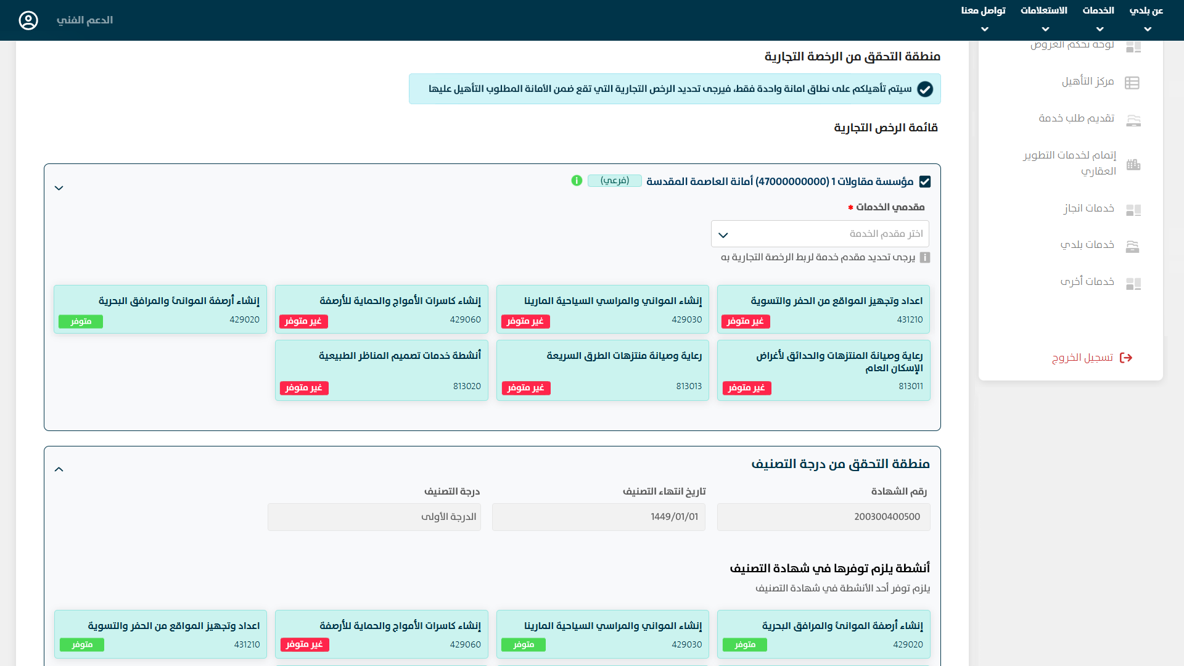Click خدمات أخرى sidebar icon

(1133, 283)
